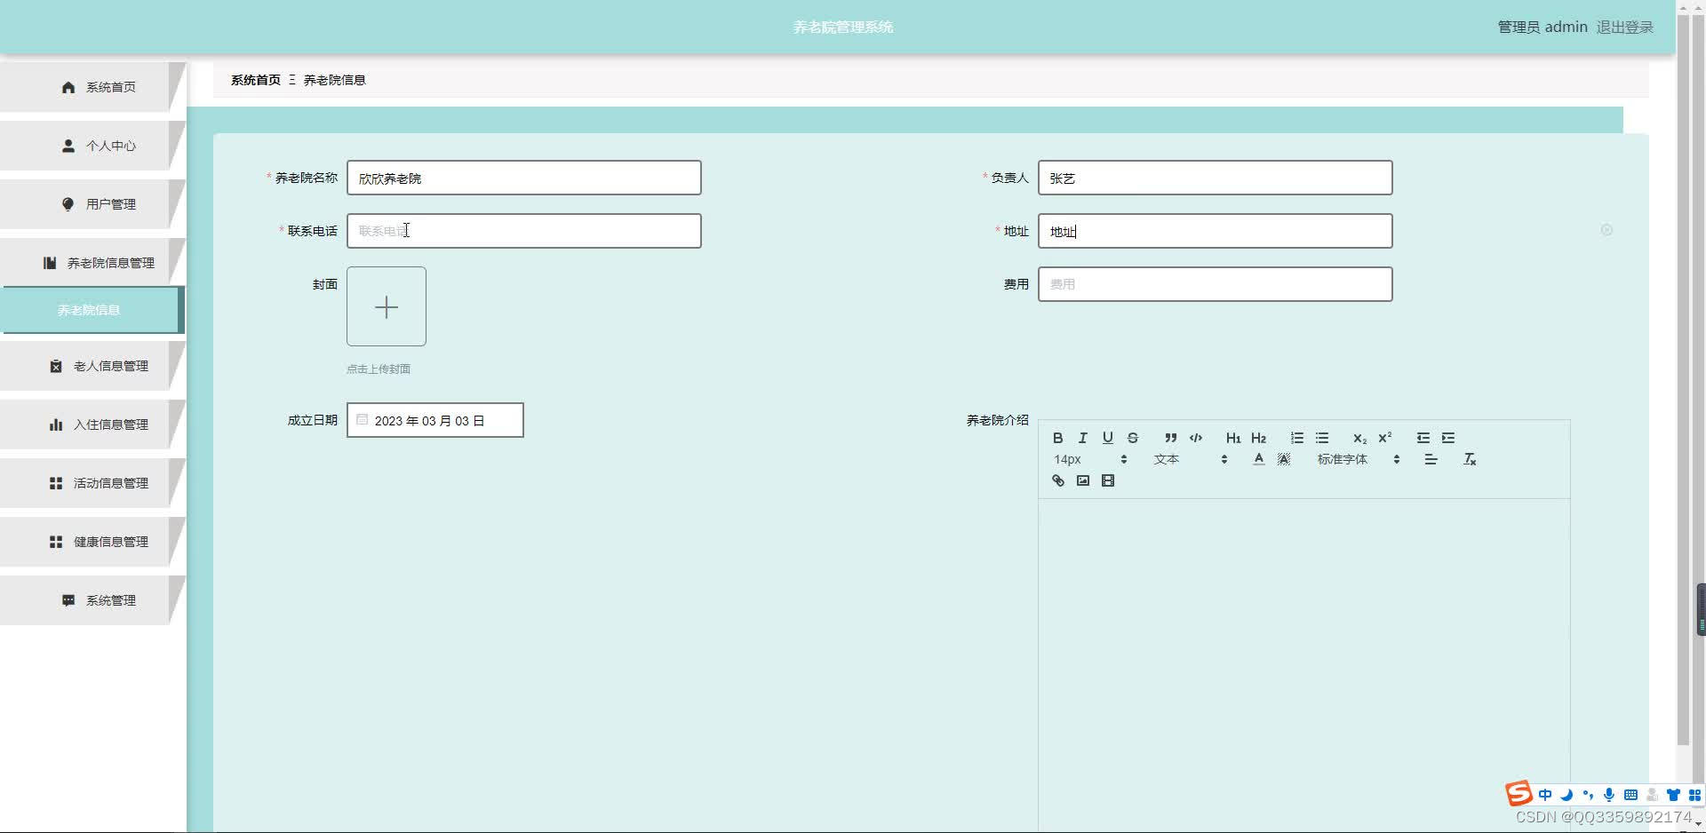Insert a hyperlink in the editor

point(1057,480)
